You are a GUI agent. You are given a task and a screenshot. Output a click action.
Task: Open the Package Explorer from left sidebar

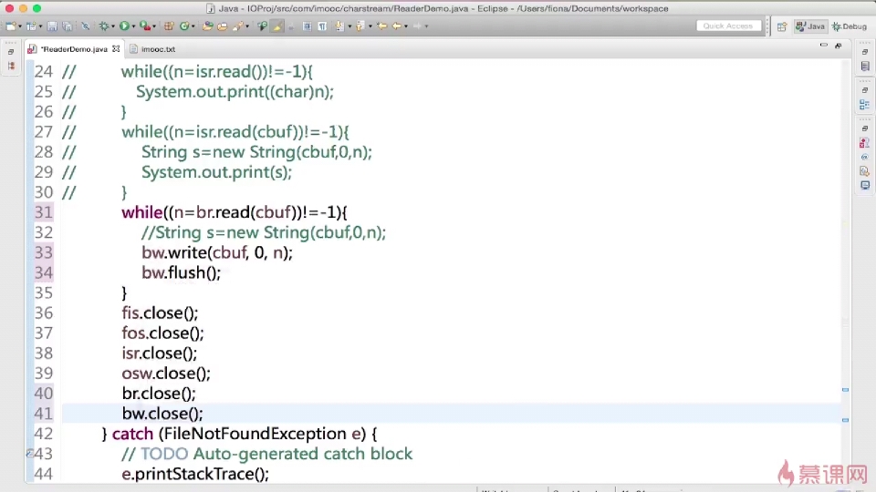tap(11, 66)
